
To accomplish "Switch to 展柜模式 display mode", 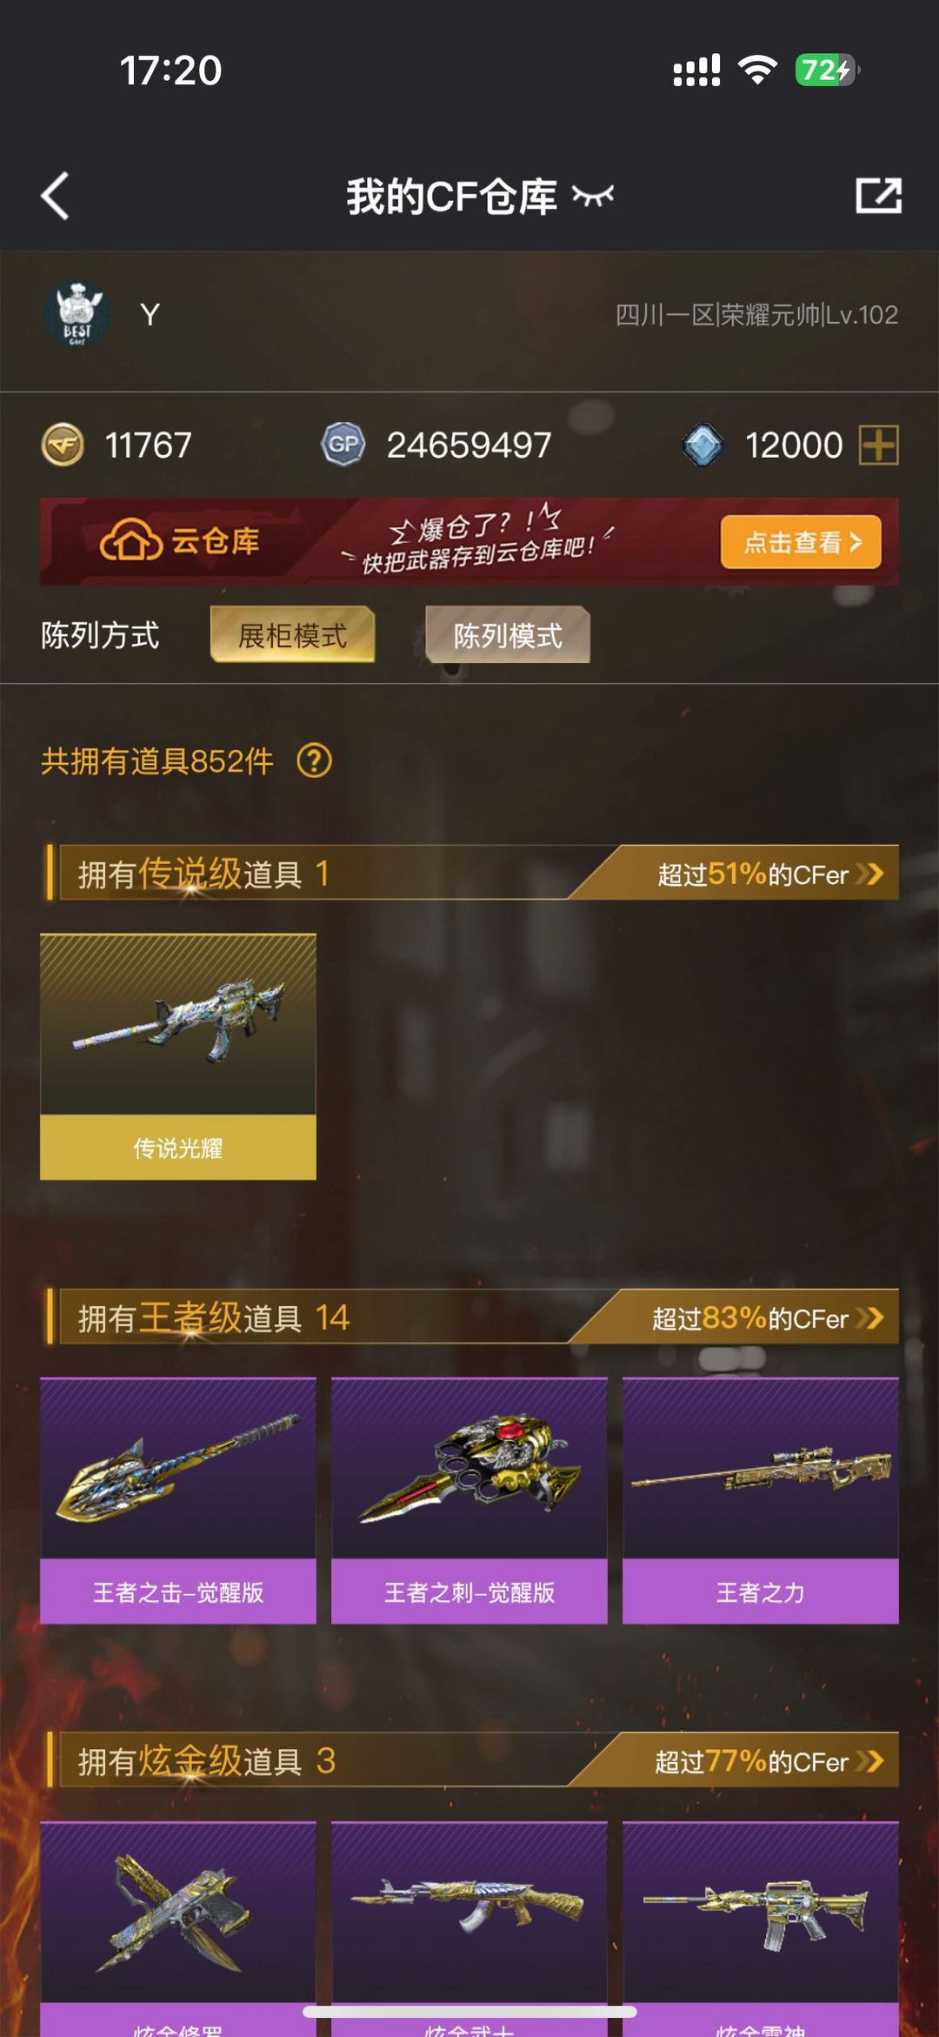I will click(293, 635).
